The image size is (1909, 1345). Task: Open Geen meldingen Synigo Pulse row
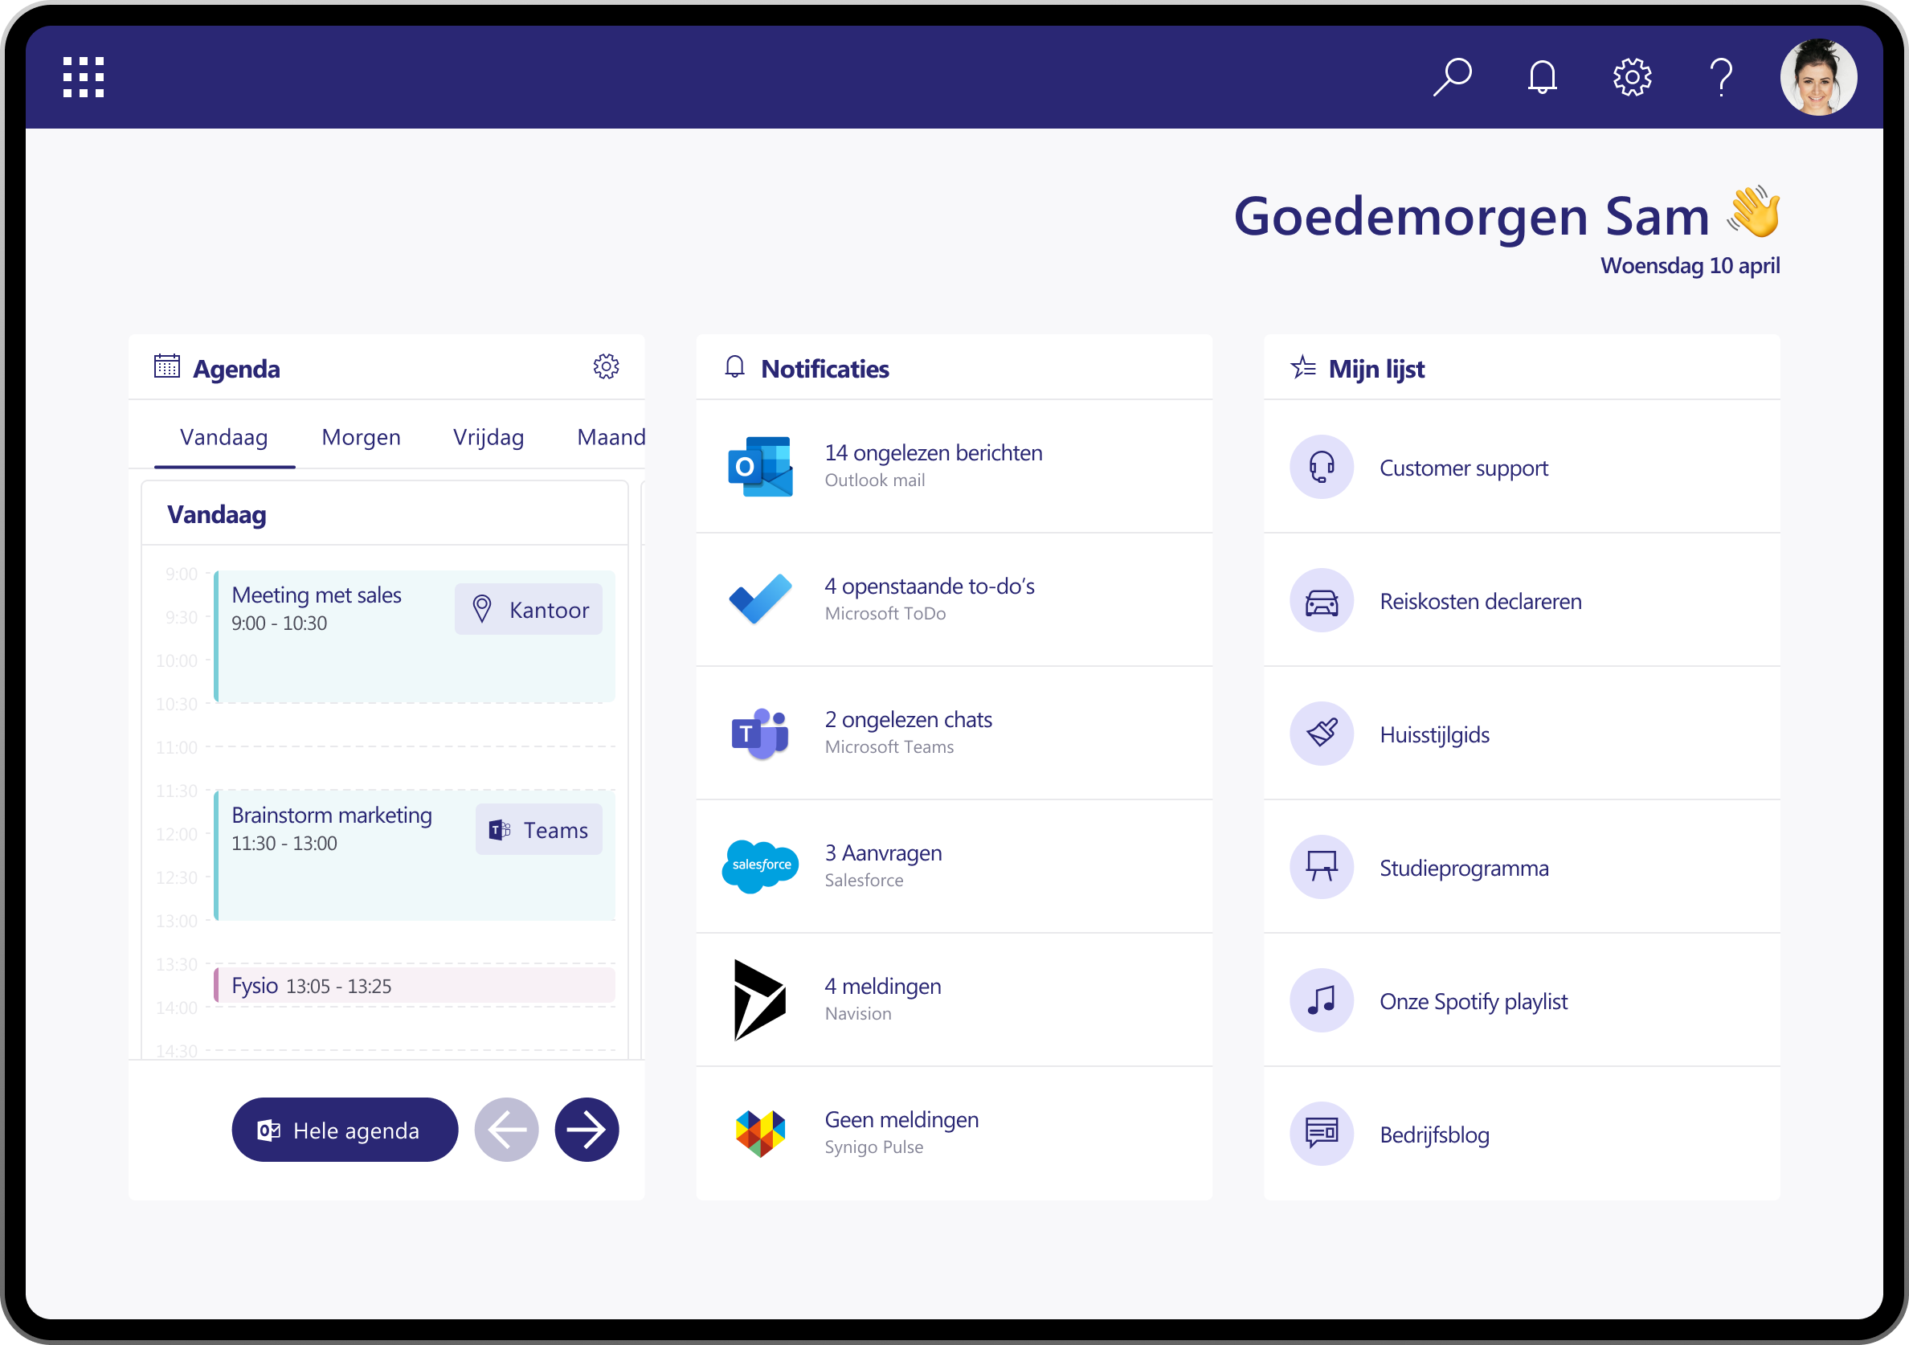click(x=954, y=1133)
